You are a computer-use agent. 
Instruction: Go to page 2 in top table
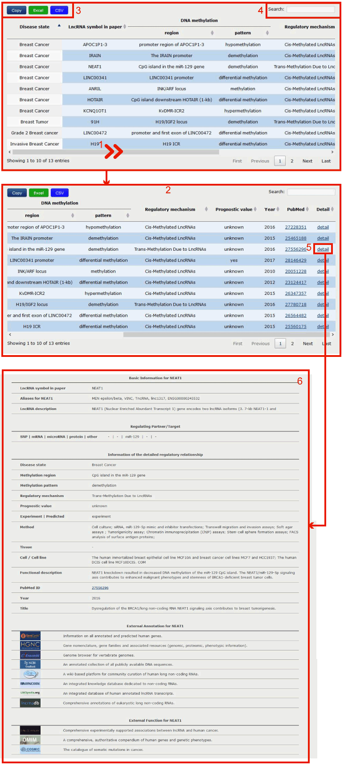pos(292,161)
